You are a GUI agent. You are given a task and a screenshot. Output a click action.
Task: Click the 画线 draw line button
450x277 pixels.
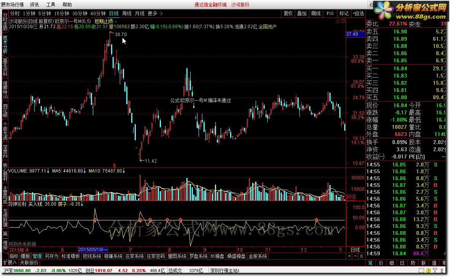pos(316,13)
